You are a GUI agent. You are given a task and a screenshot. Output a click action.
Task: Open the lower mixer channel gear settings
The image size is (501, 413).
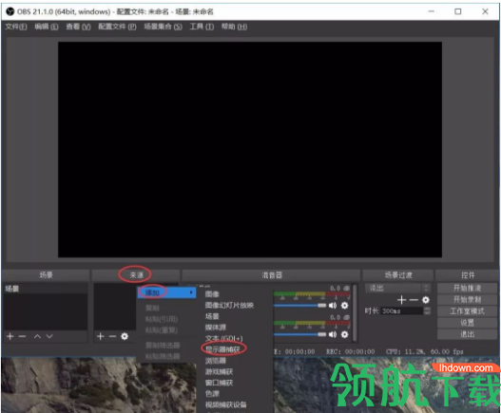coord(344,334)
